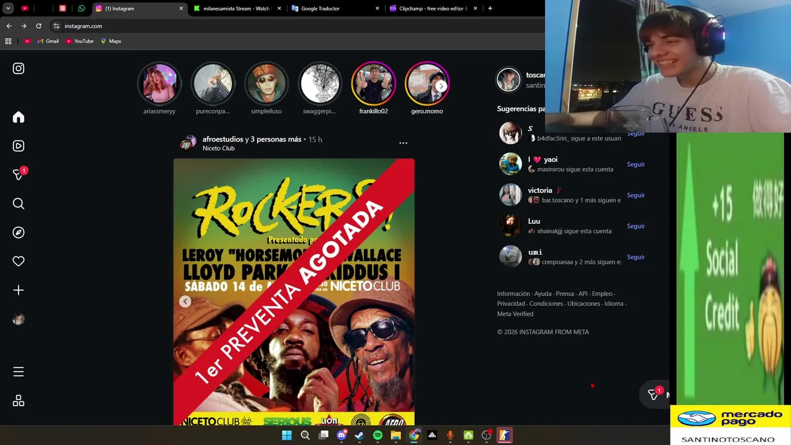The width and height of the screenshot is (791, 445).
Task: Open the Windows Start menu
Action: point(287,435)
